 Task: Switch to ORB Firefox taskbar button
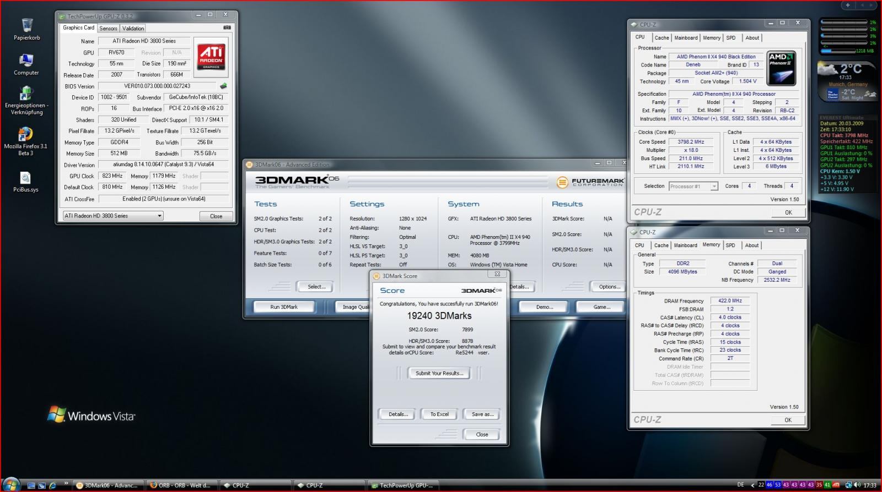click(x=181, y=485)
